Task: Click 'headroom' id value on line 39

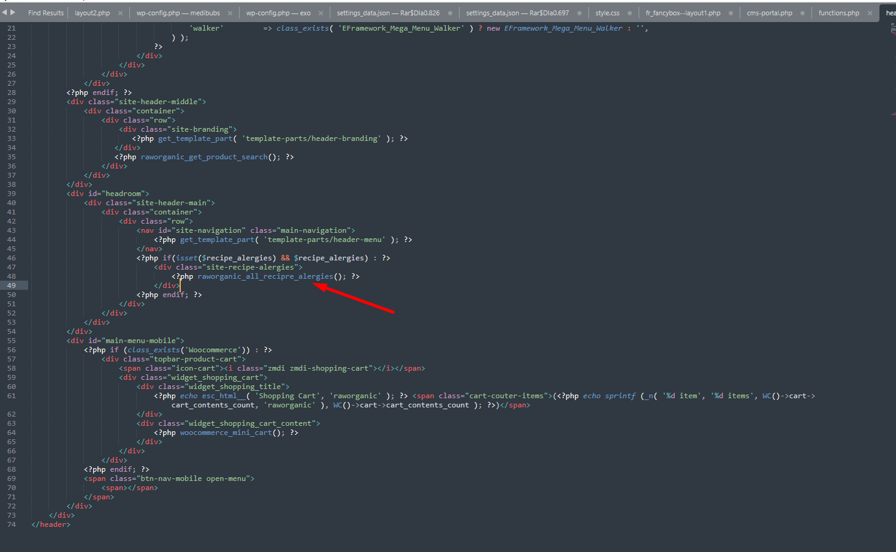Action: click(x=123, y=194)
